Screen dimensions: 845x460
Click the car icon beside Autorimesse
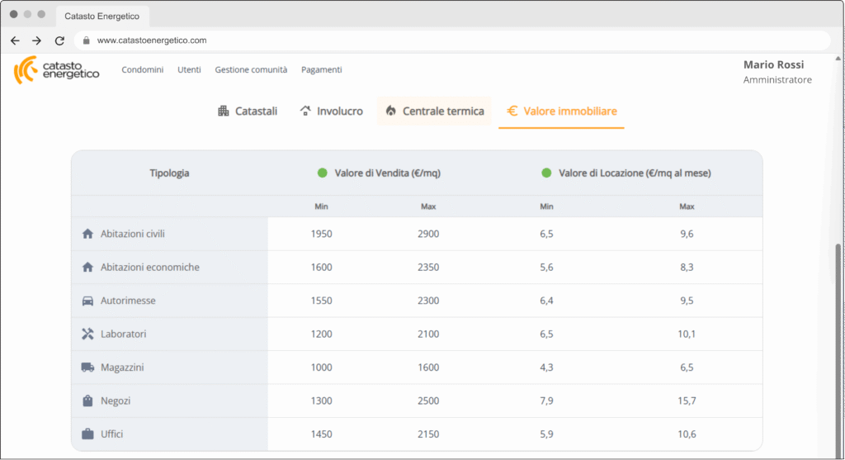tap(88, 301)
